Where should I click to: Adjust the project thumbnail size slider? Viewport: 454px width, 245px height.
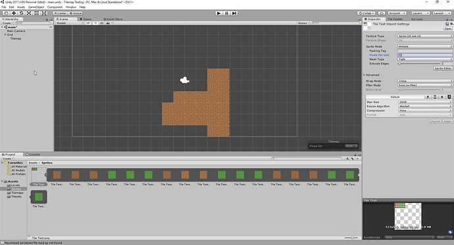351,238
